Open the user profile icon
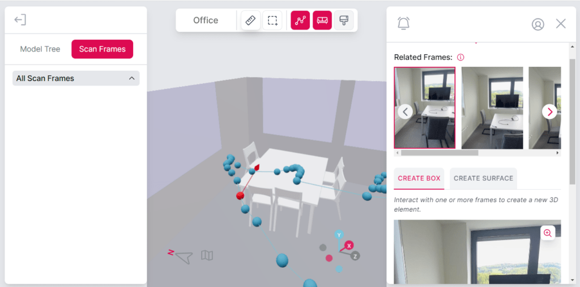580x287 pixels. [538, 24]
